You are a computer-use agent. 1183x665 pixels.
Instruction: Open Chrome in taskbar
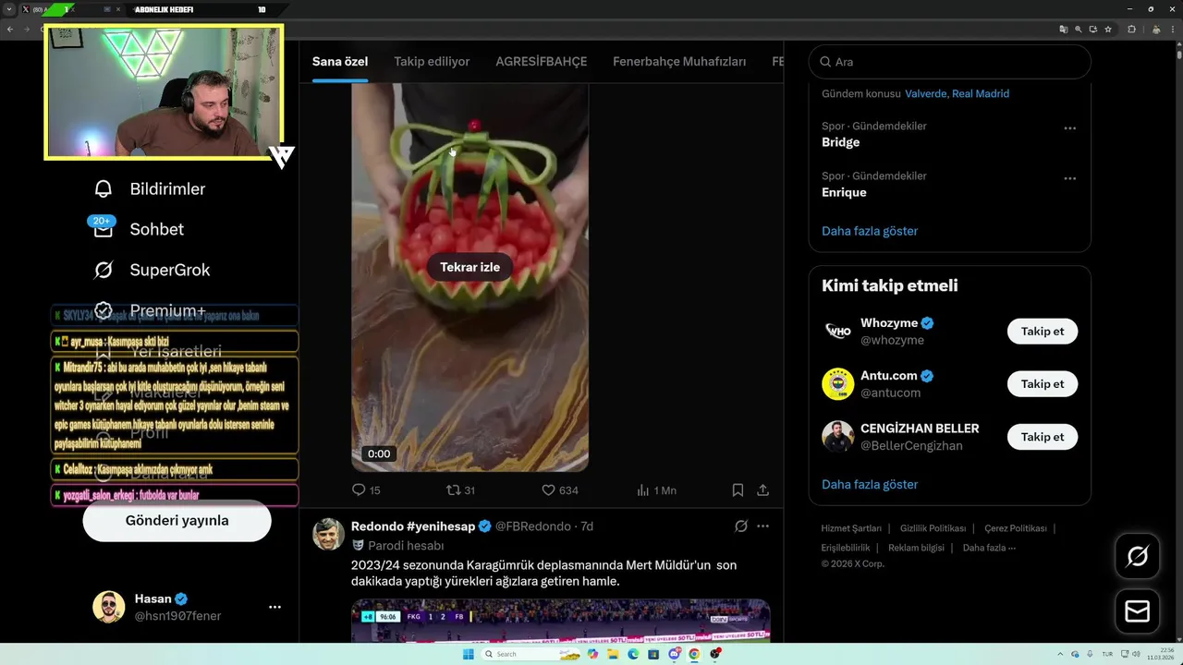694,654
